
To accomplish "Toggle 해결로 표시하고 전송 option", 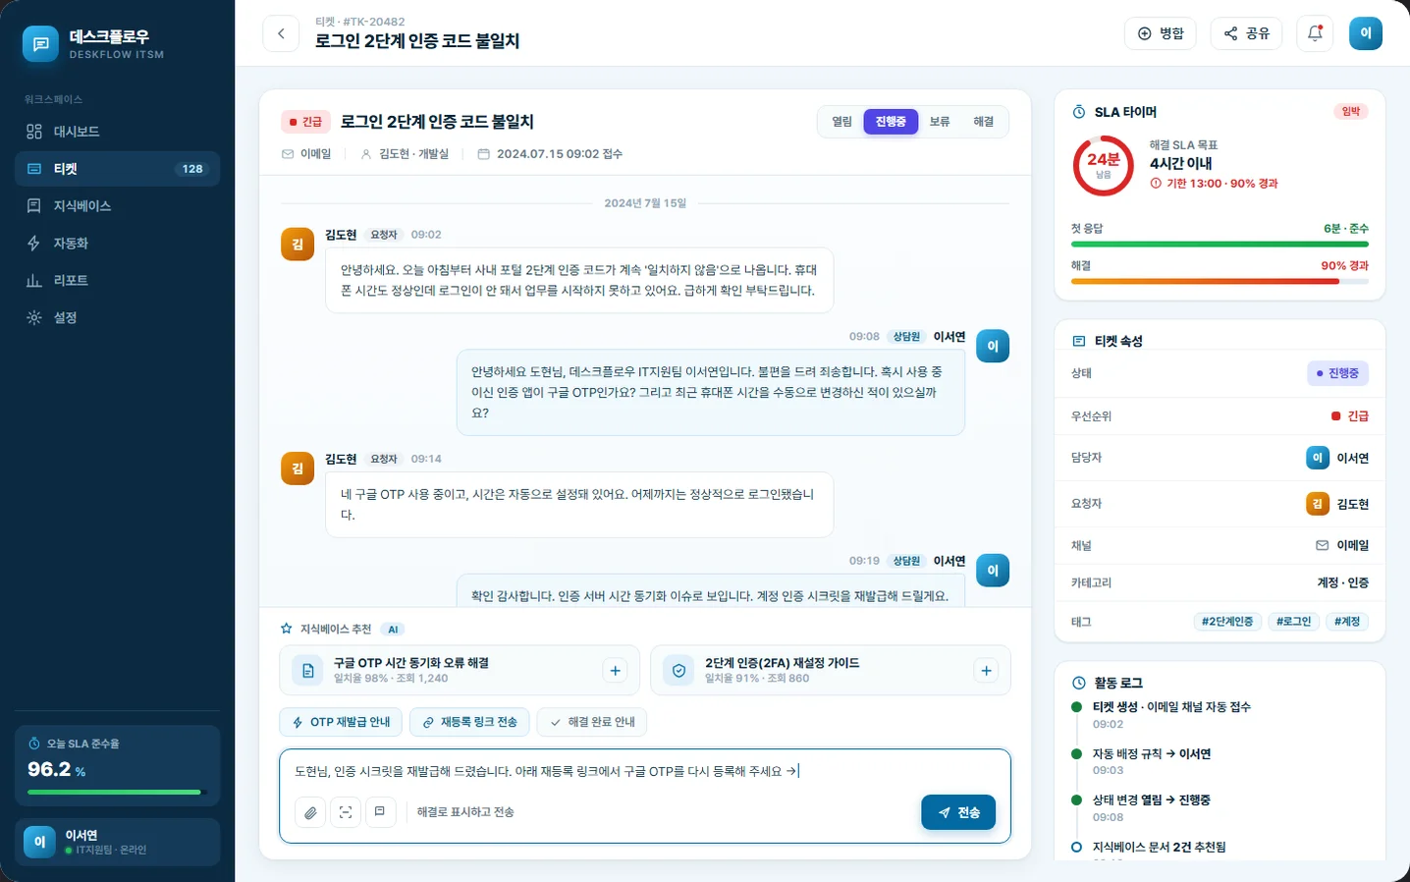I will coord(465,812).
